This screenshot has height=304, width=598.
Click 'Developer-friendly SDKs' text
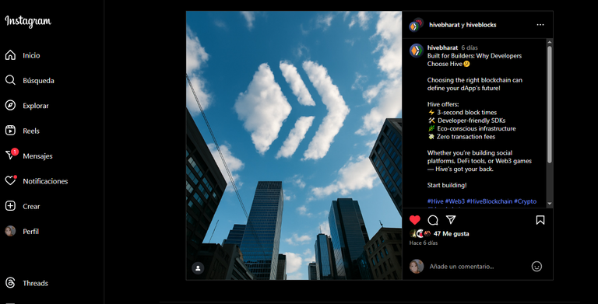pos(471,121)
